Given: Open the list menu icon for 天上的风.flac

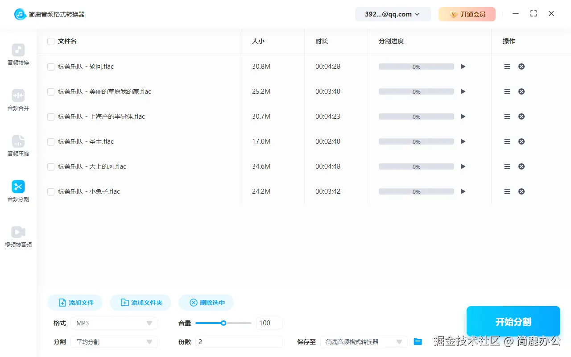Looking at the screenshot, I should 507,166.
